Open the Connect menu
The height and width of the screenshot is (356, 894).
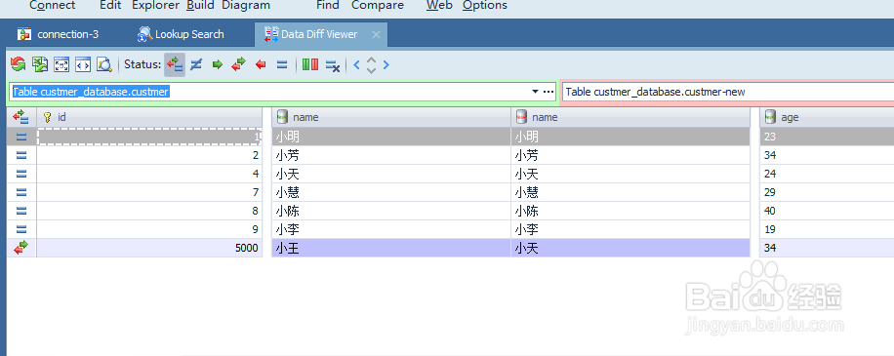pyautogui.click(x=52, y=6)
